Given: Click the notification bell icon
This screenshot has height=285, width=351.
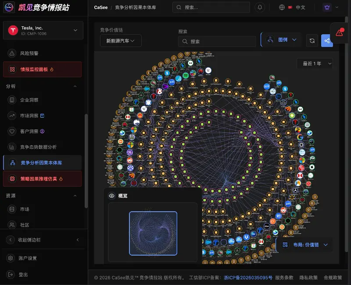Looking at the screenshot, I should 260,7.
